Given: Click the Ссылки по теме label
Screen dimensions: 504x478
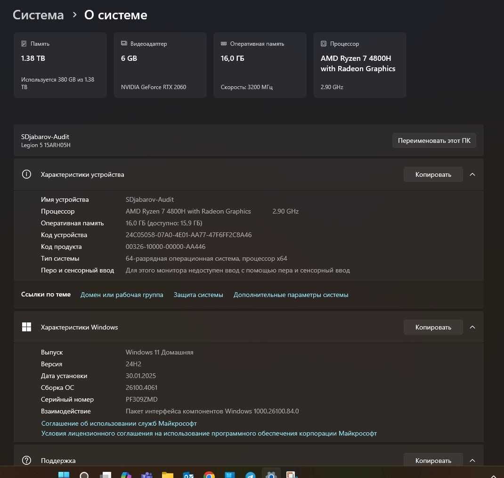Looking at the screenshot, I should click(46, 294).
